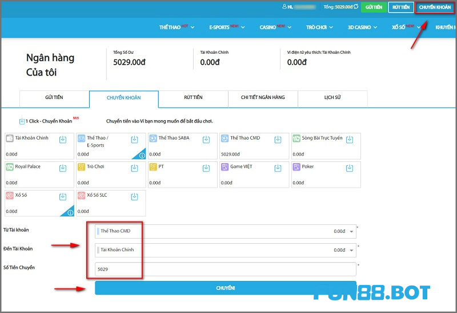Viewport: 457px width, 313px height.
Task: Click the green GỬI TIỀN header button
Action: (374, 7)
